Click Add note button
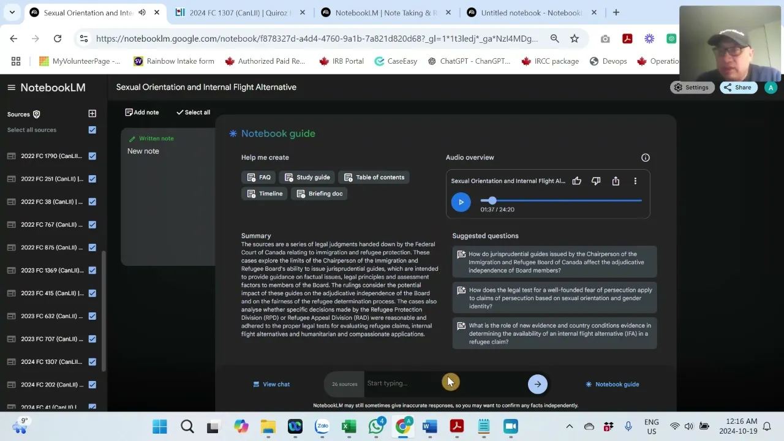 (142, 113)
